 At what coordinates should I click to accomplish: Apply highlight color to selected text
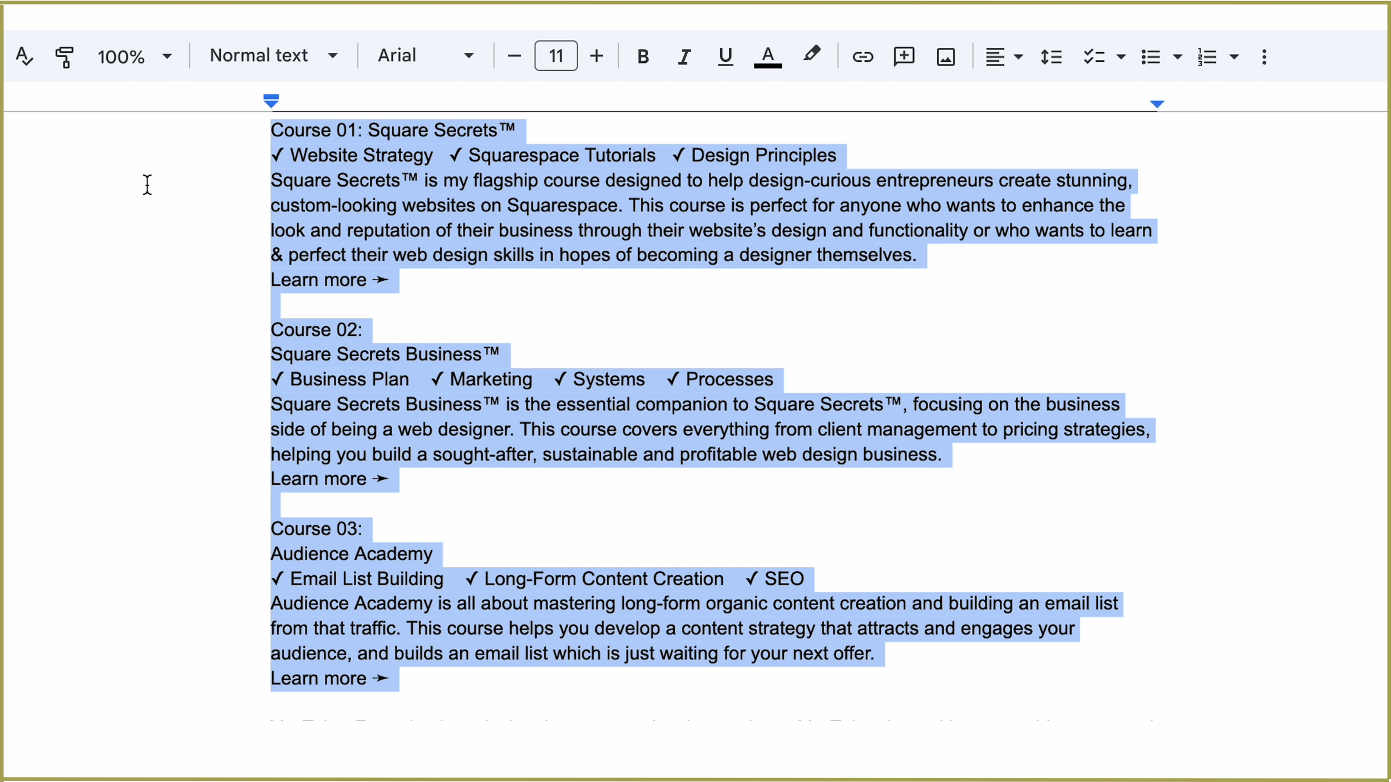click(810, 56)
